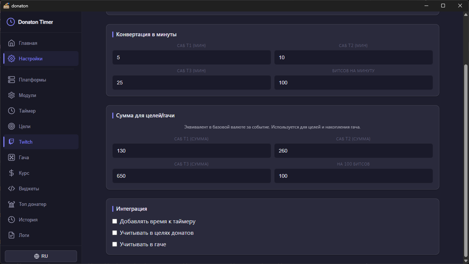Click the Donaton Timer clock logo icon
This screenshot has height=264, width=469.
pyautogui.click(x=11, y=22)
